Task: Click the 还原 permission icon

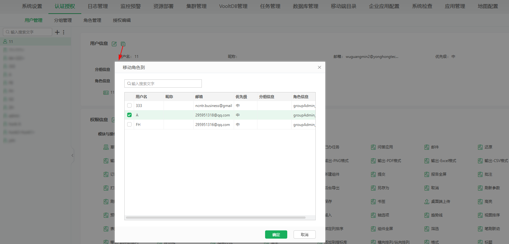Action: point(480,147)
